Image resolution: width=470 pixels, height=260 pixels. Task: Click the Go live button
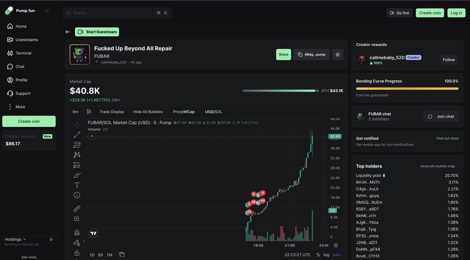coord(399,13)
